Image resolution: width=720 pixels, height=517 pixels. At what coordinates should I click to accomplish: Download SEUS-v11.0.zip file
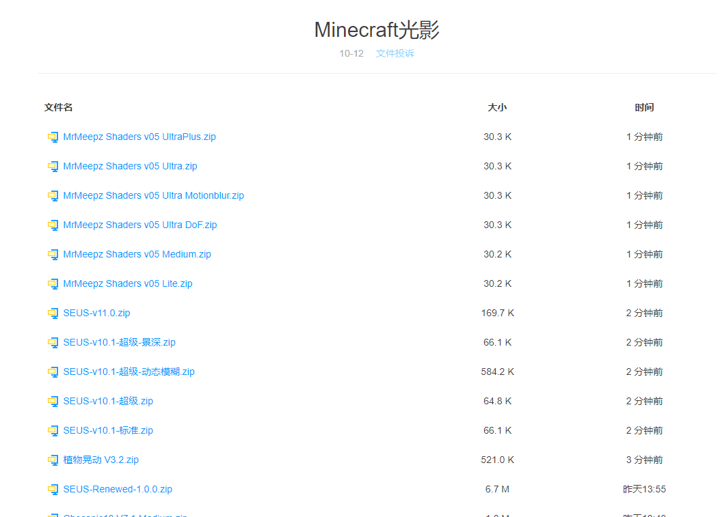point(97,313)
